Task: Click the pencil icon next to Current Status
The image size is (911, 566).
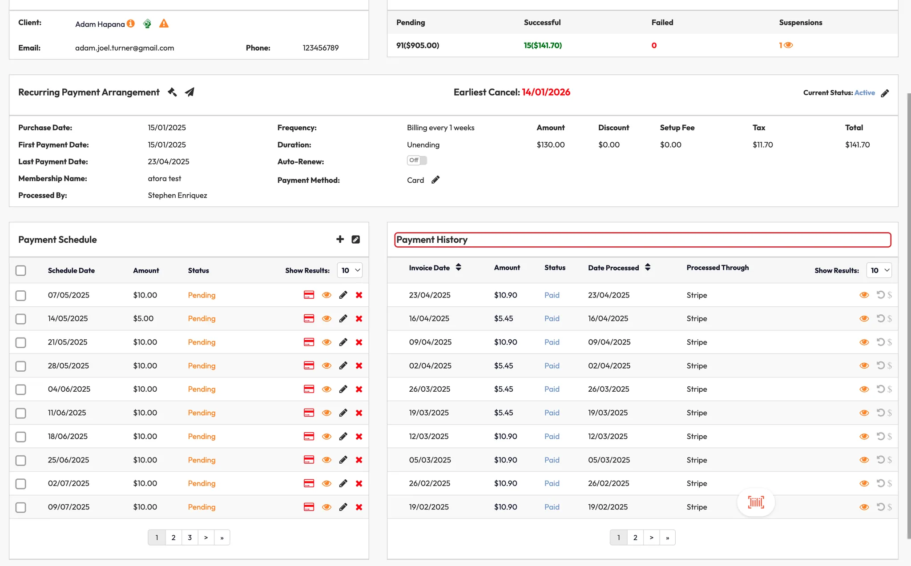Action: pyautogui.click(x=885, y=93)
